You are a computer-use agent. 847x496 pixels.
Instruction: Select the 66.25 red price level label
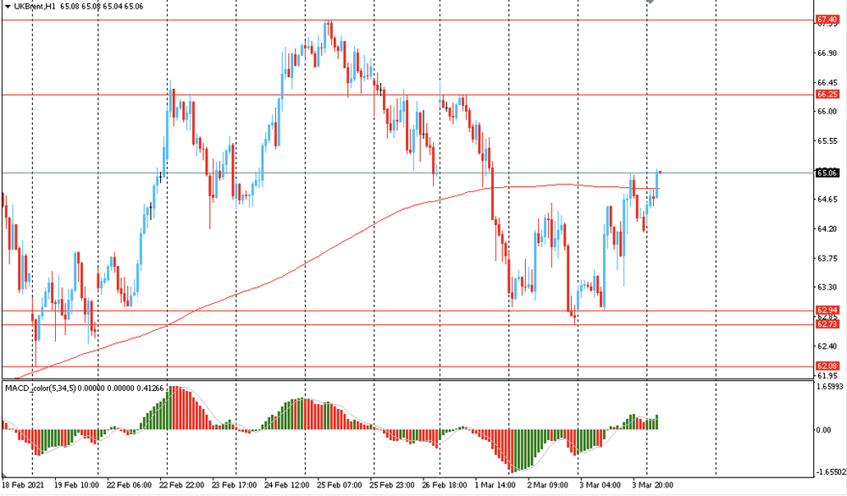(827, 95)
